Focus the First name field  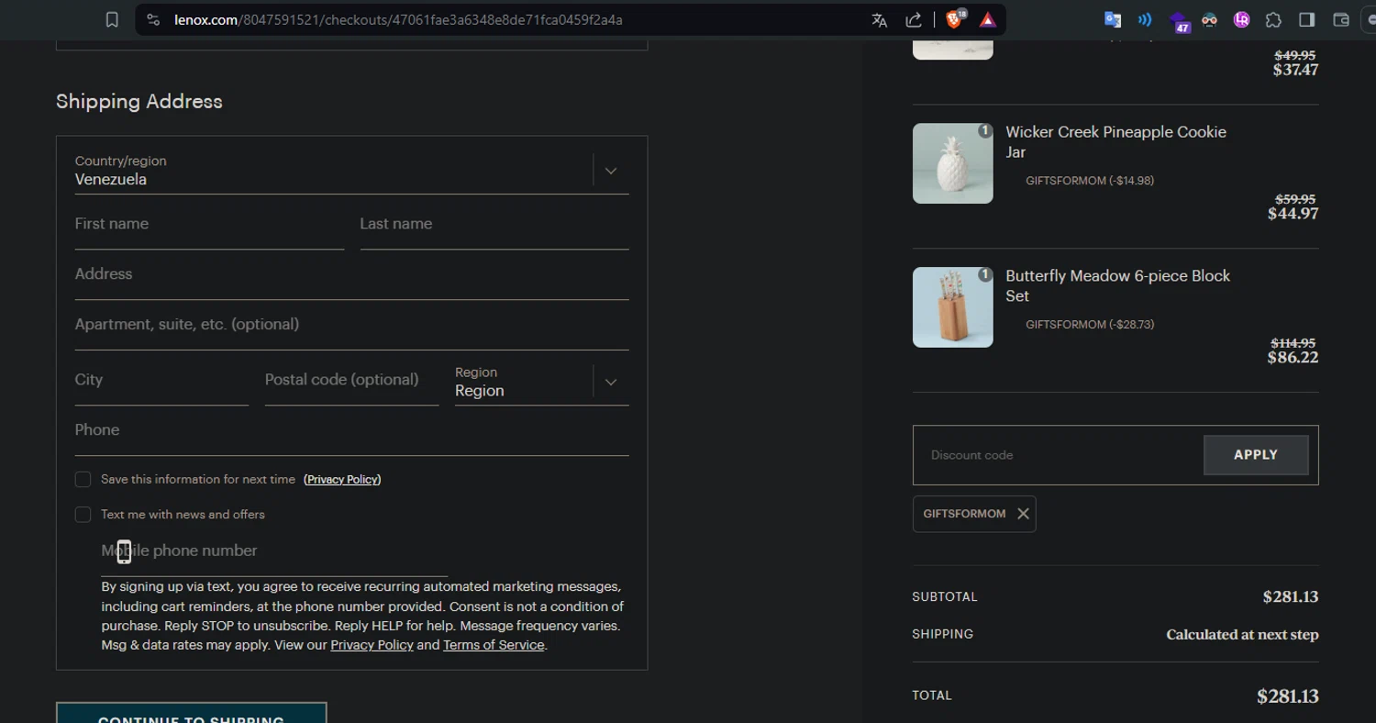pyautogui.click(x=209, y=225)
